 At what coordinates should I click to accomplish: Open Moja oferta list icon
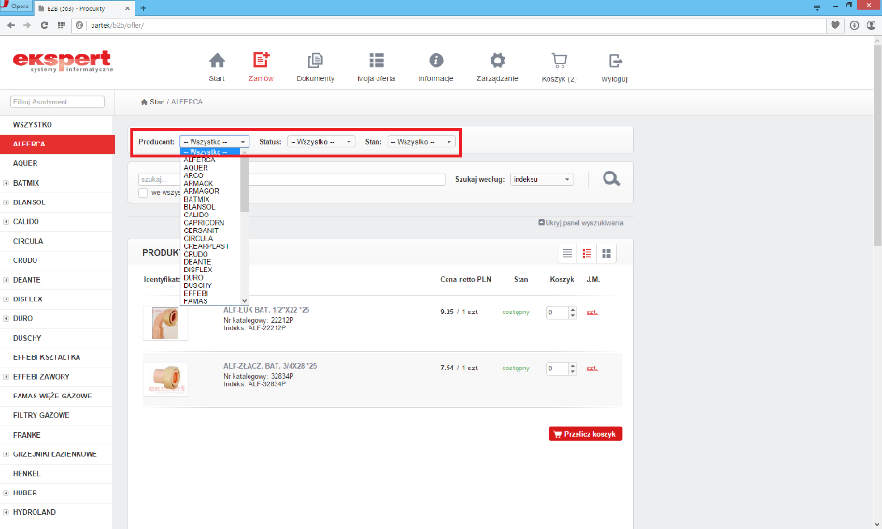377,61
